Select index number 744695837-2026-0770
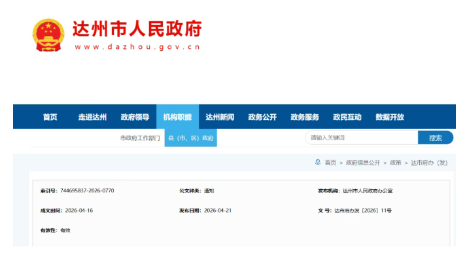467x255 pixels. 87,190
